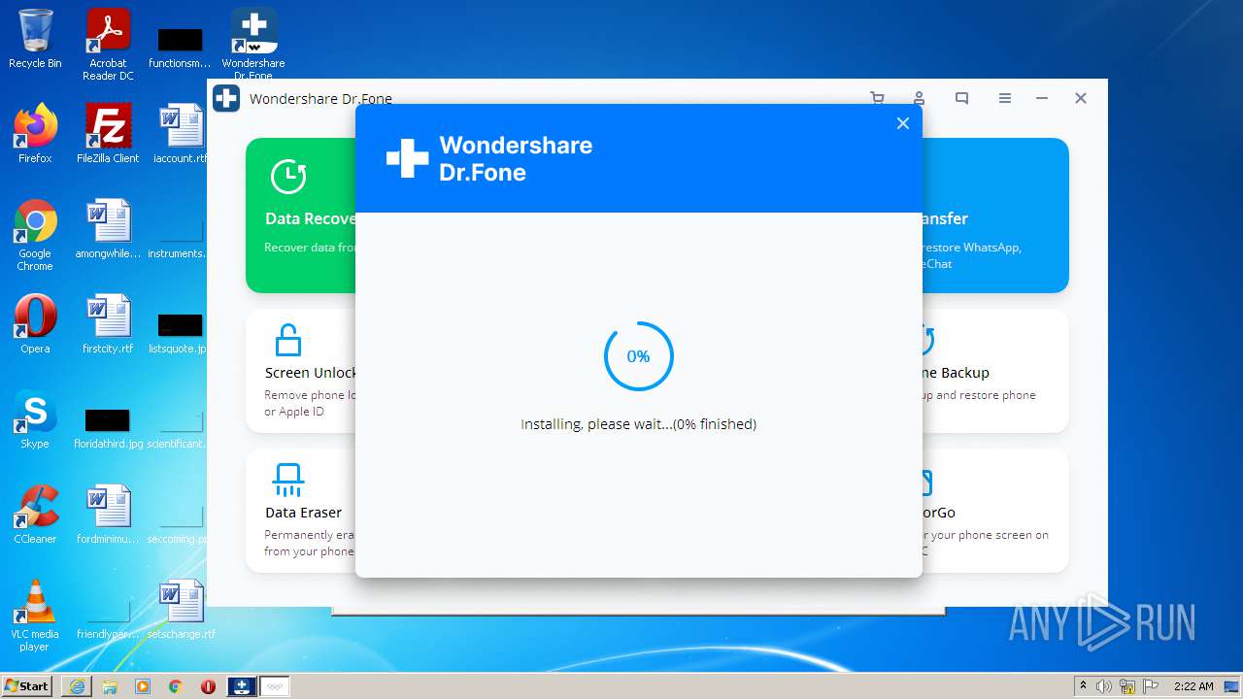Open iaccount.rtf document on desktop
This screenshot has width=1243, height=699.
181,134
